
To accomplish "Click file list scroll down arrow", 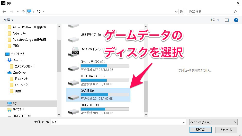I will pyautogui.click(x=146, y=115).
